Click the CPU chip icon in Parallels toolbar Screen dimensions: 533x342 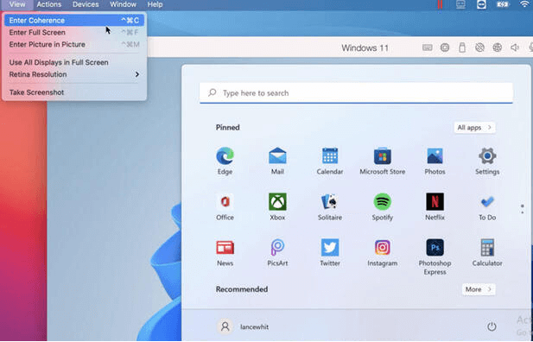coord(445,47)
